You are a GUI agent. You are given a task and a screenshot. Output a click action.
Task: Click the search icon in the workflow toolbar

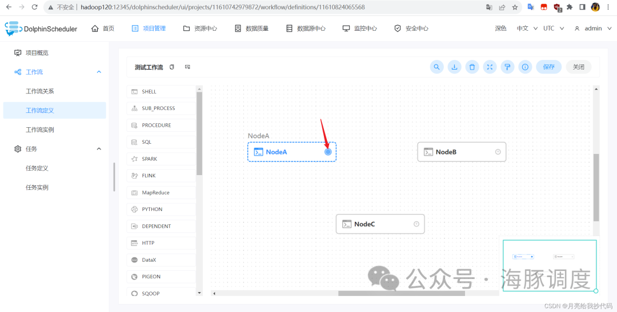click(436, 67)
